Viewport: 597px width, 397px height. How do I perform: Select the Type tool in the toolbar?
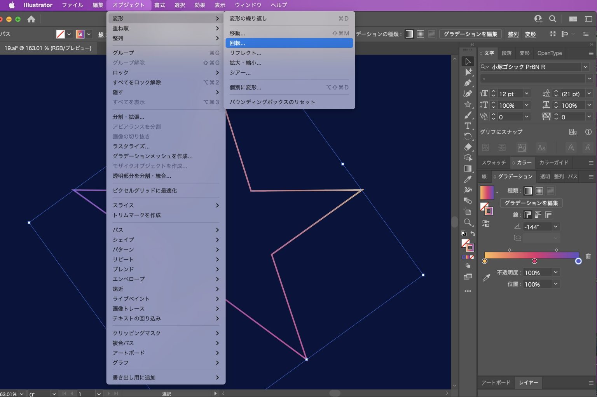(x=468, y=126)
